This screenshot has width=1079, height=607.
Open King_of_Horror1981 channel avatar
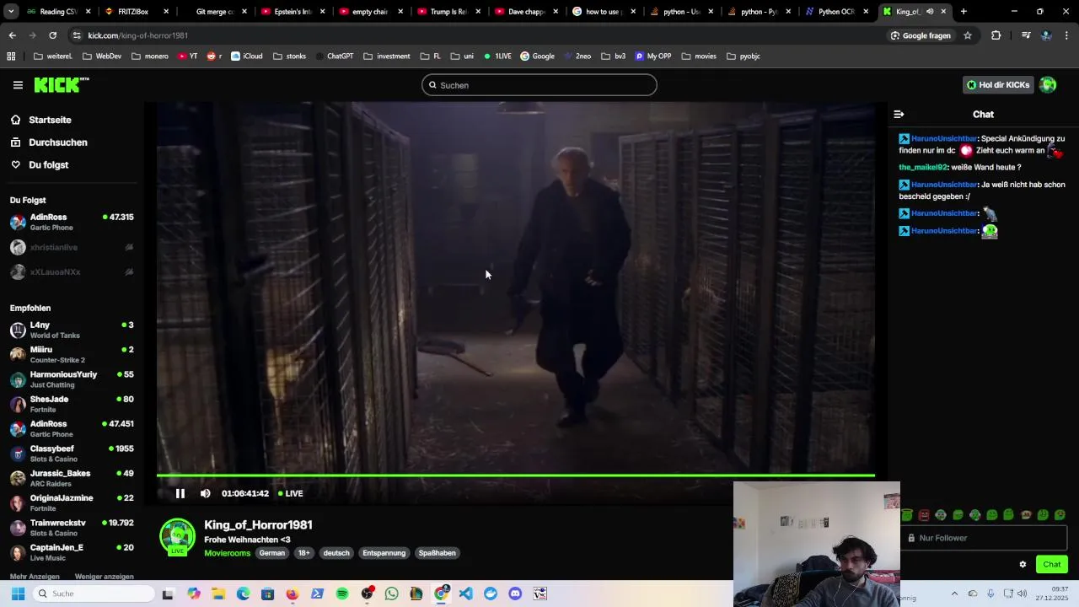pyautogui.click(x=177, y=536)
